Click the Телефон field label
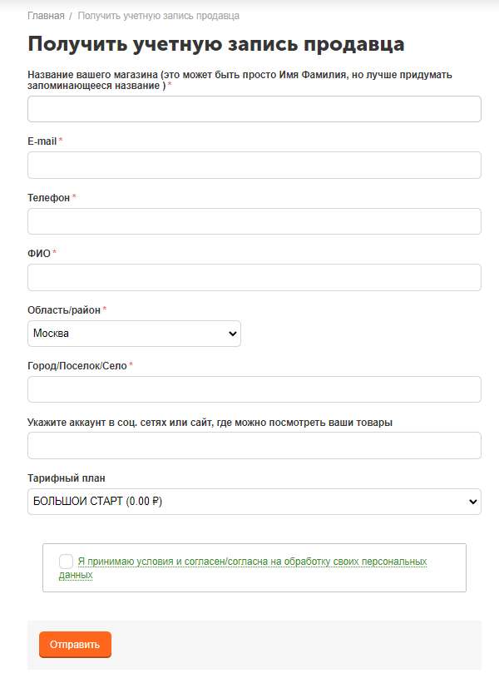 click(x=49, y=197)
